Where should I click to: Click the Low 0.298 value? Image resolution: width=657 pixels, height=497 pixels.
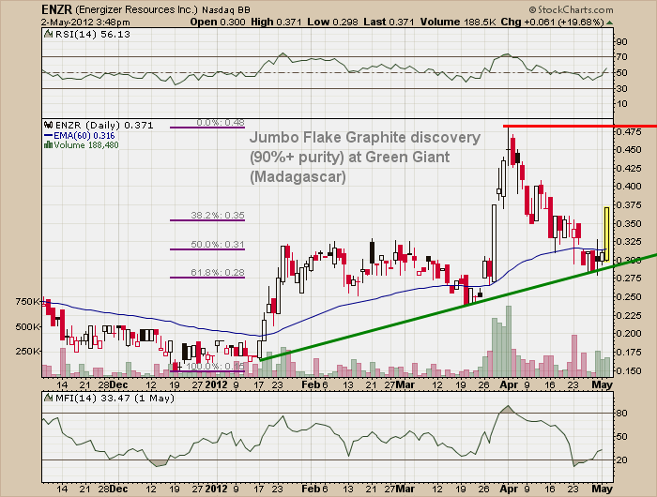(x=332, y=22)
